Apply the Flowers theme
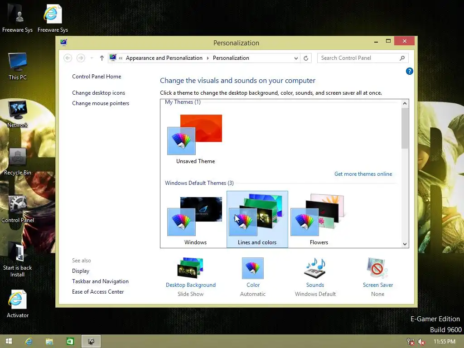This screenshot has width=464, height=348. [319, 220]
